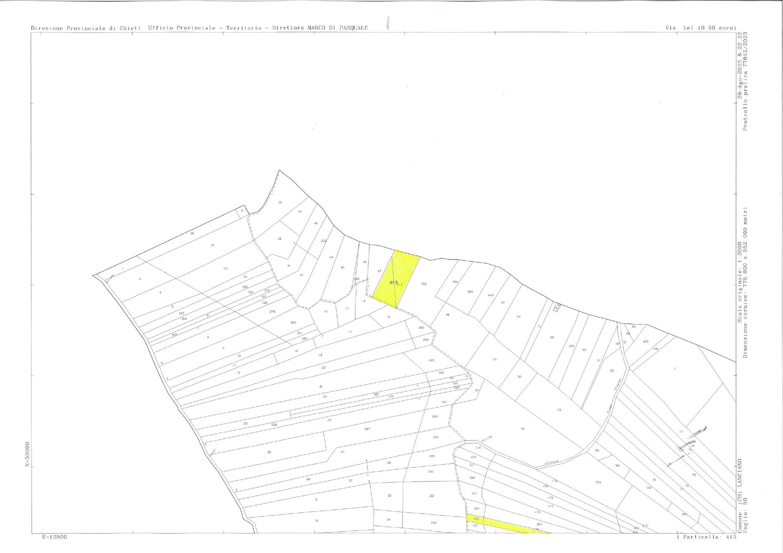The width and height of the screenshot is (783, 553).
Task: Click parcel label 18
Action: click(x=388, y=317)
